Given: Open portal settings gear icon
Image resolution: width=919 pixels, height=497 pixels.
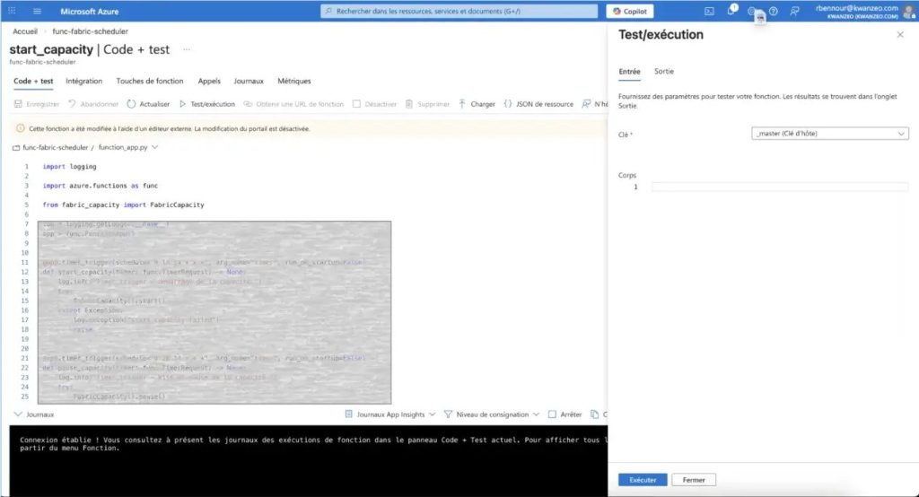Looking at the screenshot, I should (752, 11).
